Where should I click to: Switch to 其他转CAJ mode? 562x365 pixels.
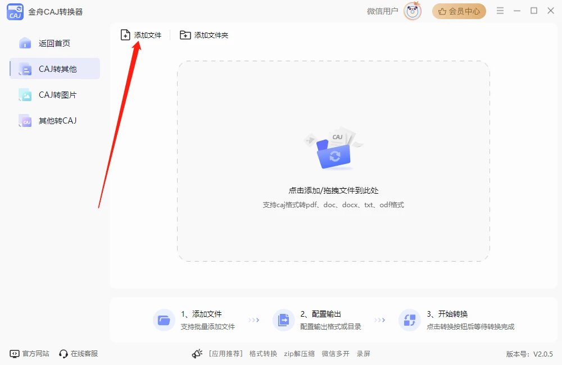pyautogui.click(x=55, y=121)
